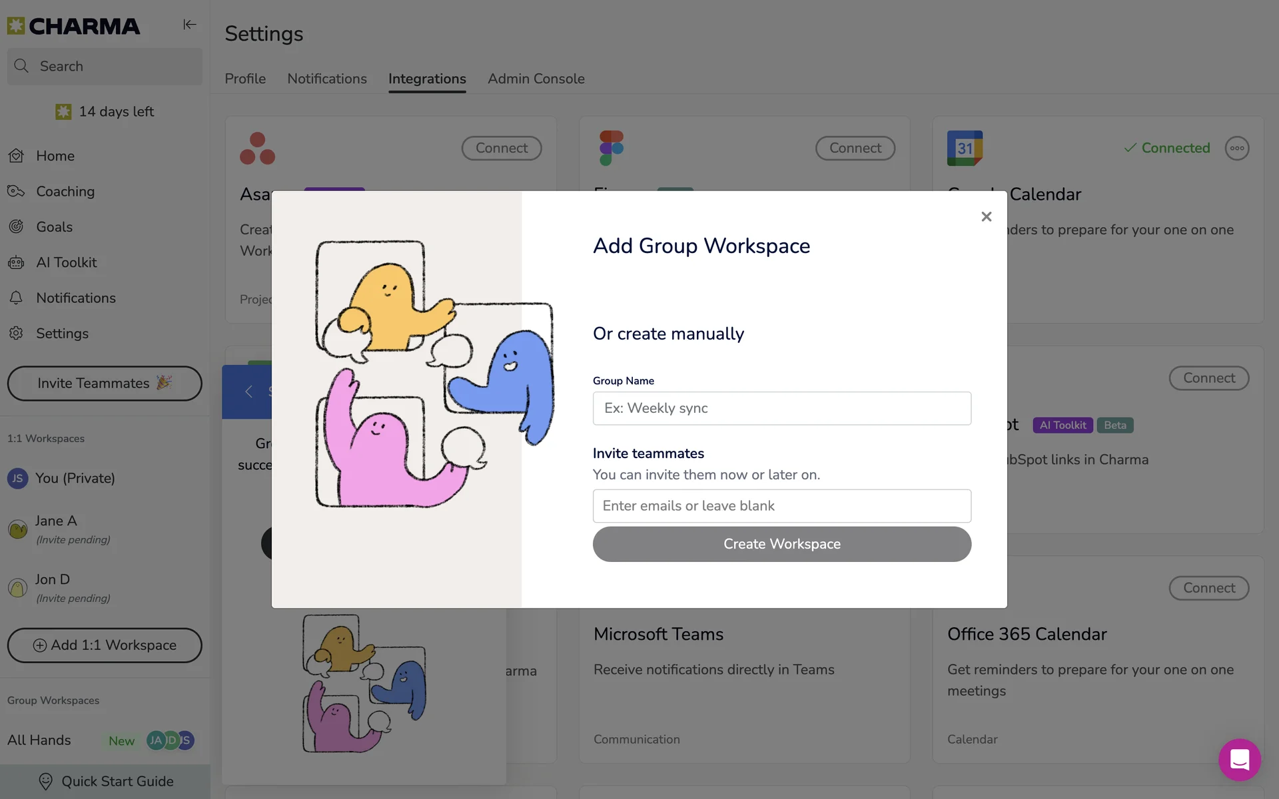Focus the Group Name input field

[x=781, y=408]
